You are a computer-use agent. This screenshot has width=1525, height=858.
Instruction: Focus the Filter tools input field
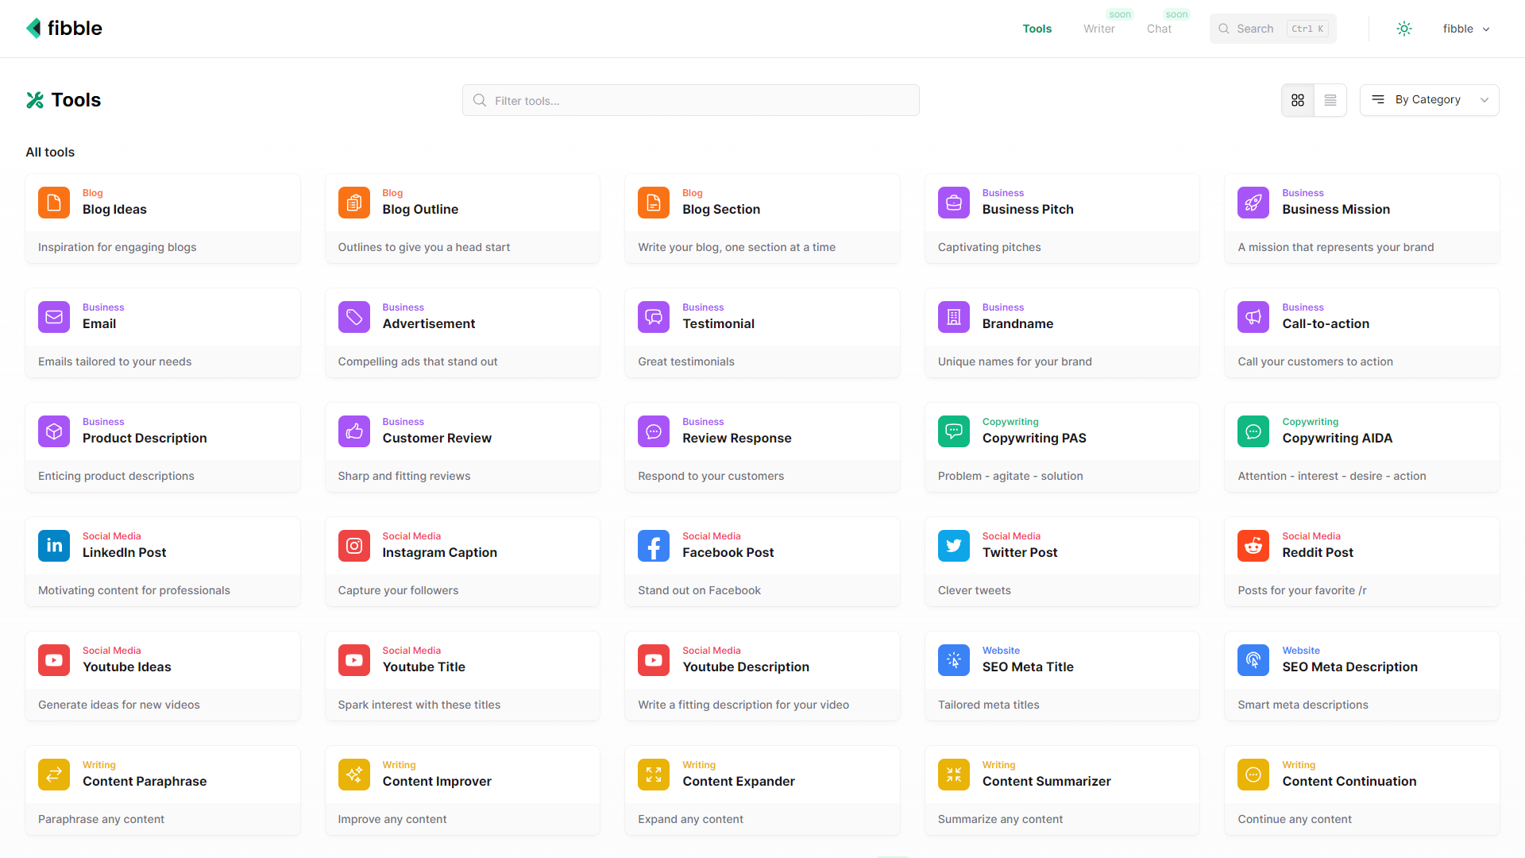point(691,100)
